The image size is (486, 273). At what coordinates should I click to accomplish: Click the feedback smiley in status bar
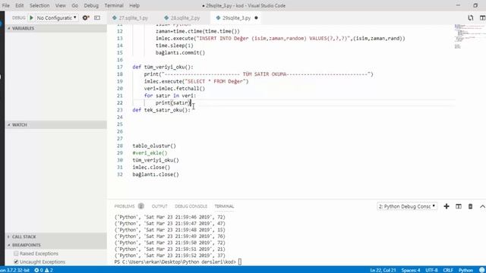pyautogui.click(x=481, y=270)
